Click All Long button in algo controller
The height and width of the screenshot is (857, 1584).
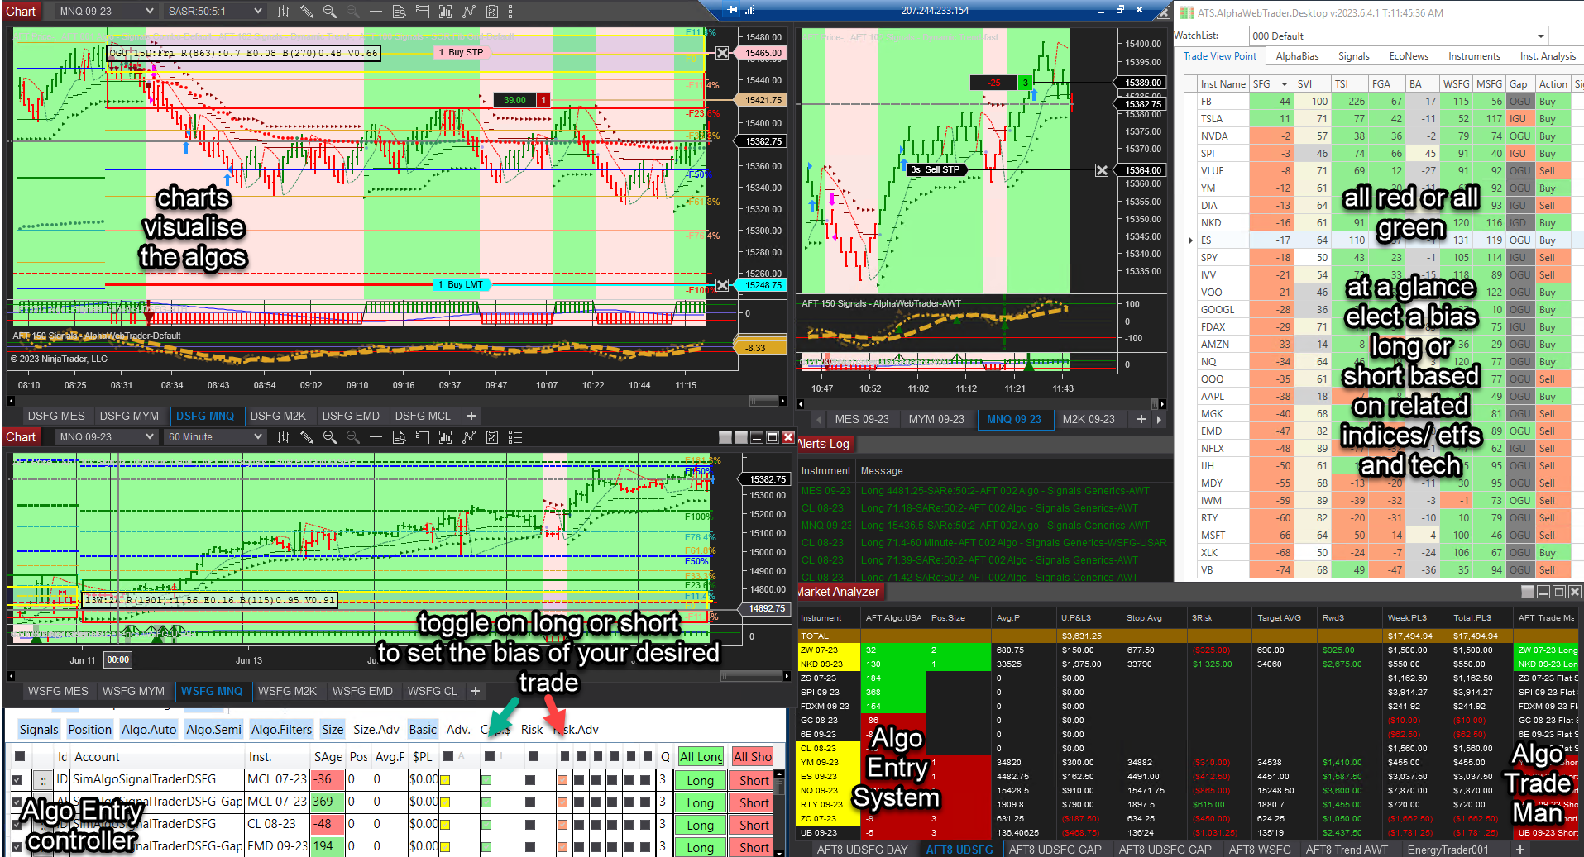[x=701, y=756]
